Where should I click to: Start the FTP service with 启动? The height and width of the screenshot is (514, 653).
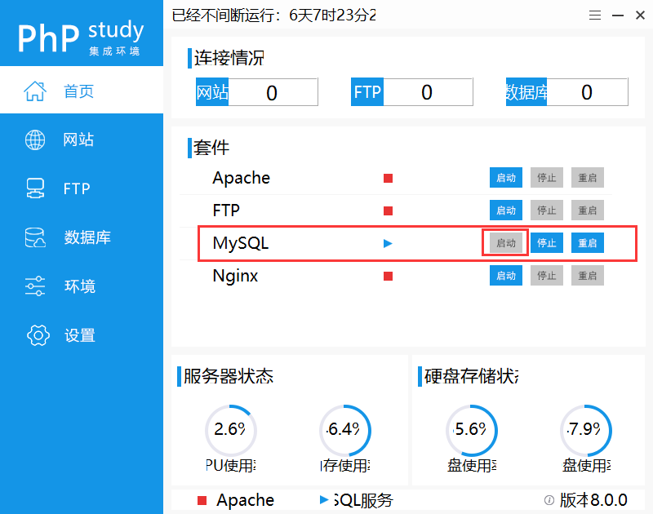(506, 210)
